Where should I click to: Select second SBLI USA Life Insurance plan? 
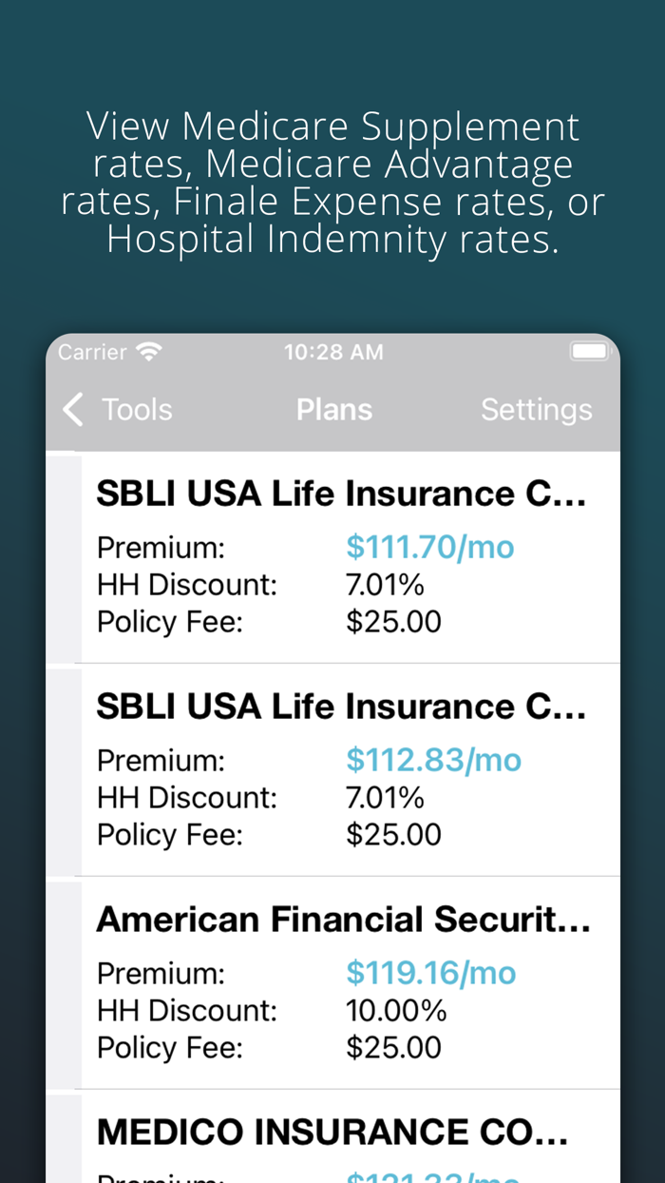click(341, 708)
